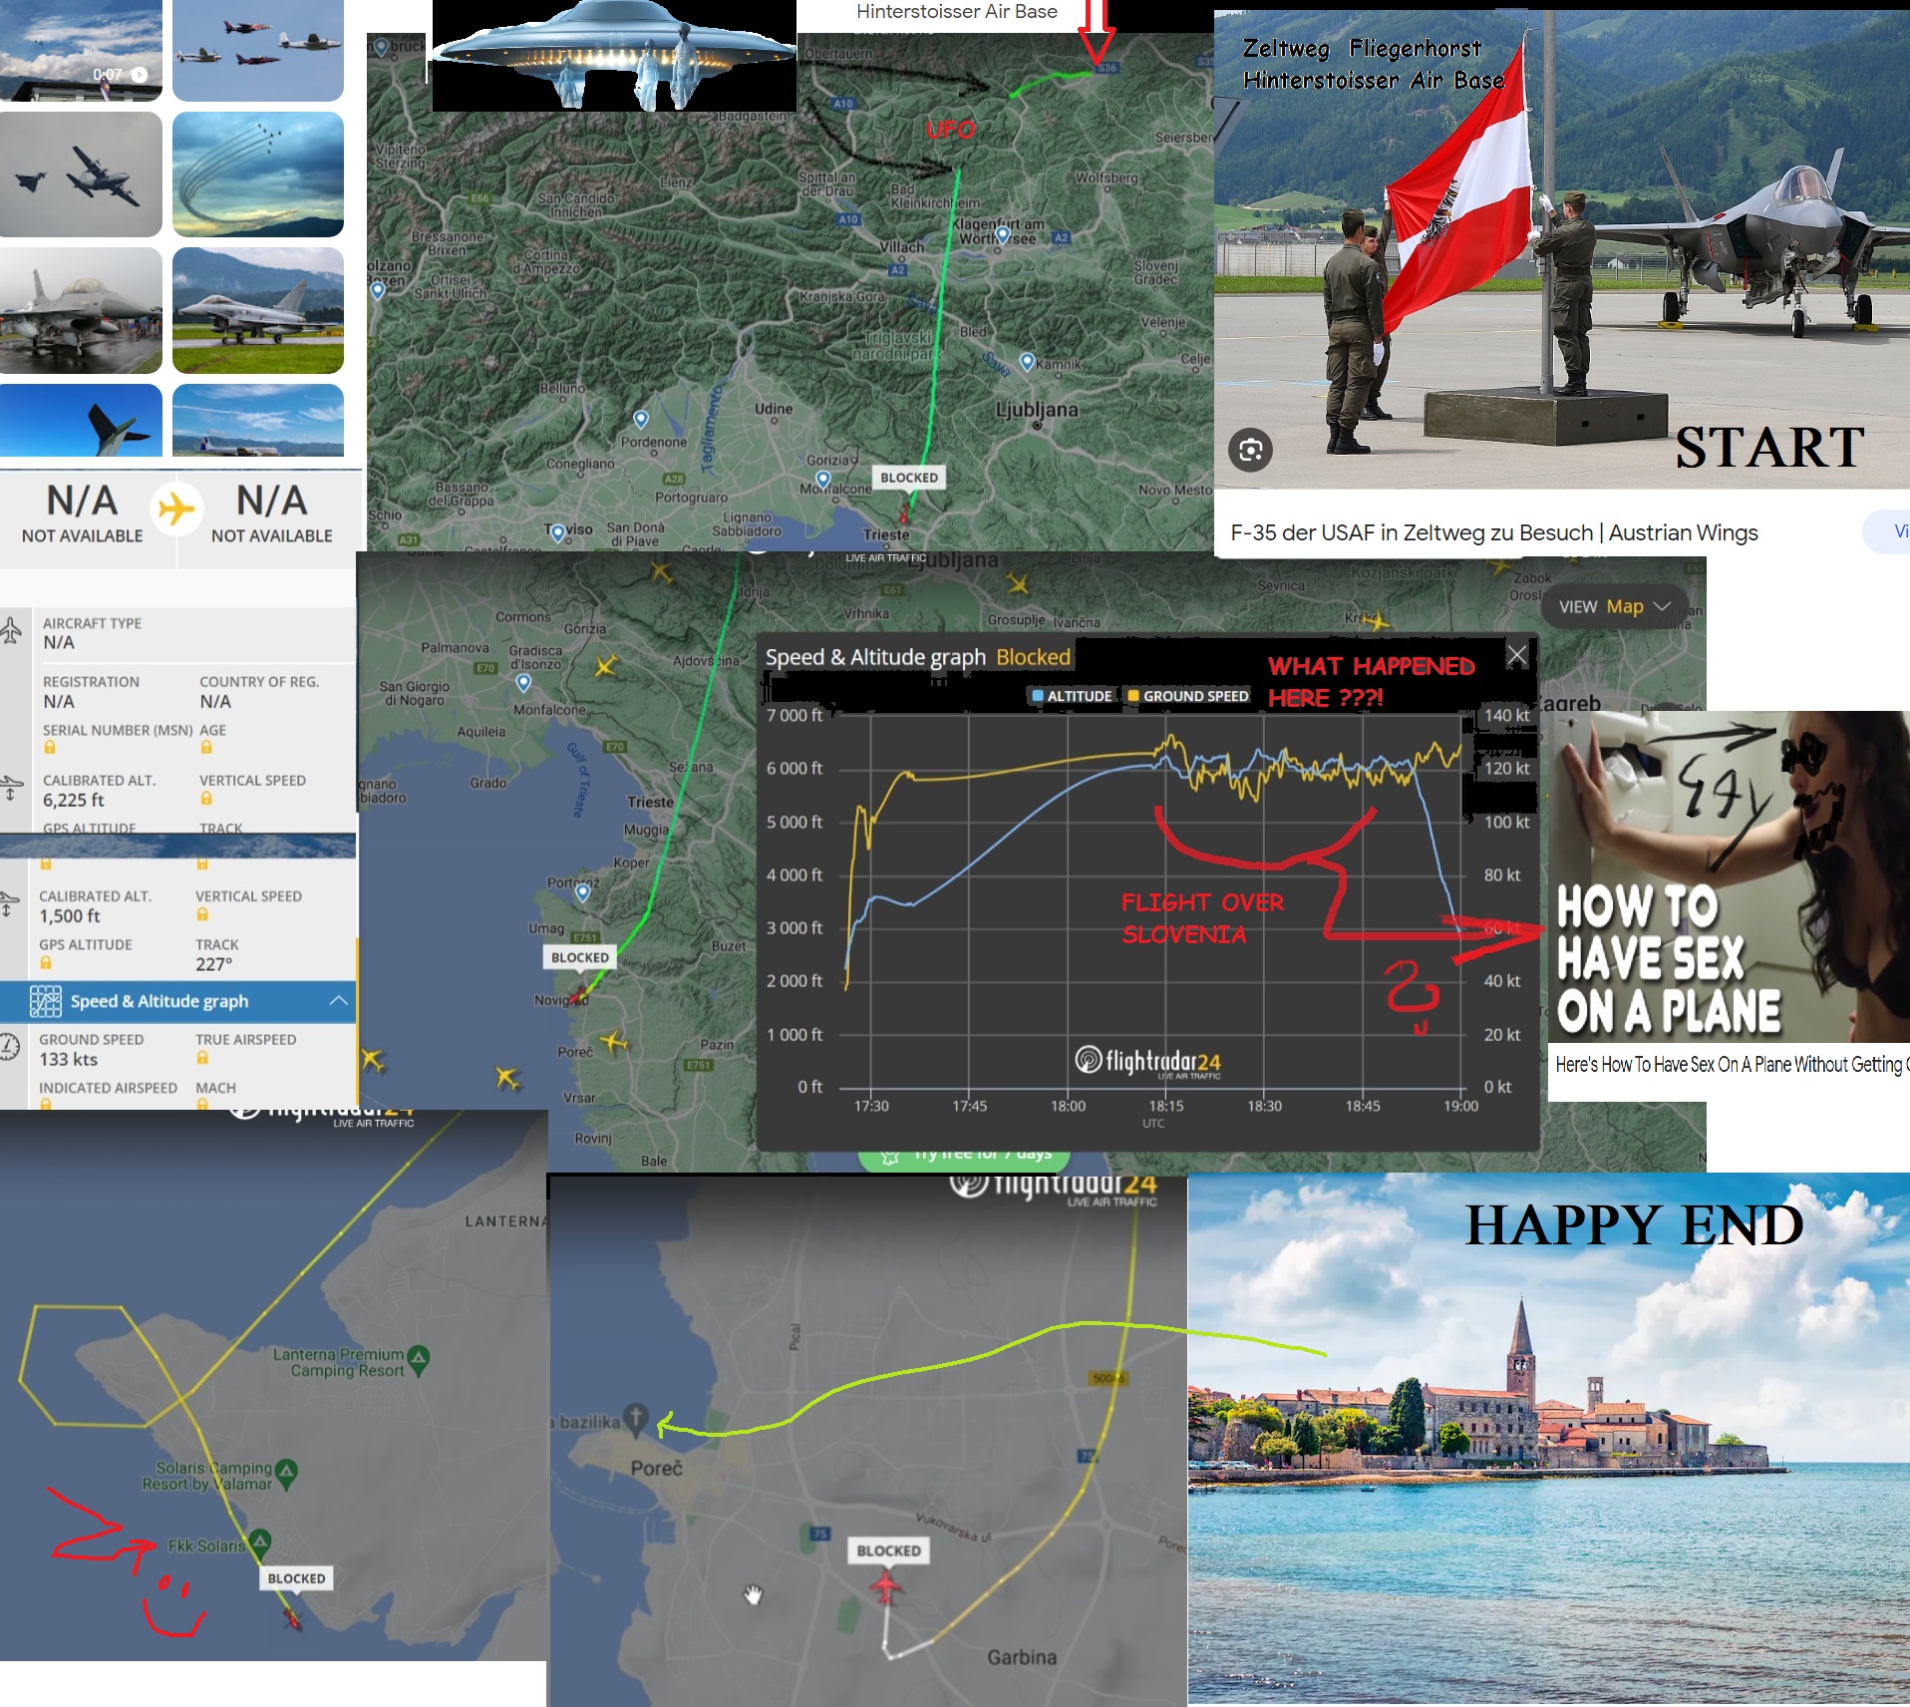Select the red aircraft near Novigrad
1910x1707 pixels.
coord(577,996)
